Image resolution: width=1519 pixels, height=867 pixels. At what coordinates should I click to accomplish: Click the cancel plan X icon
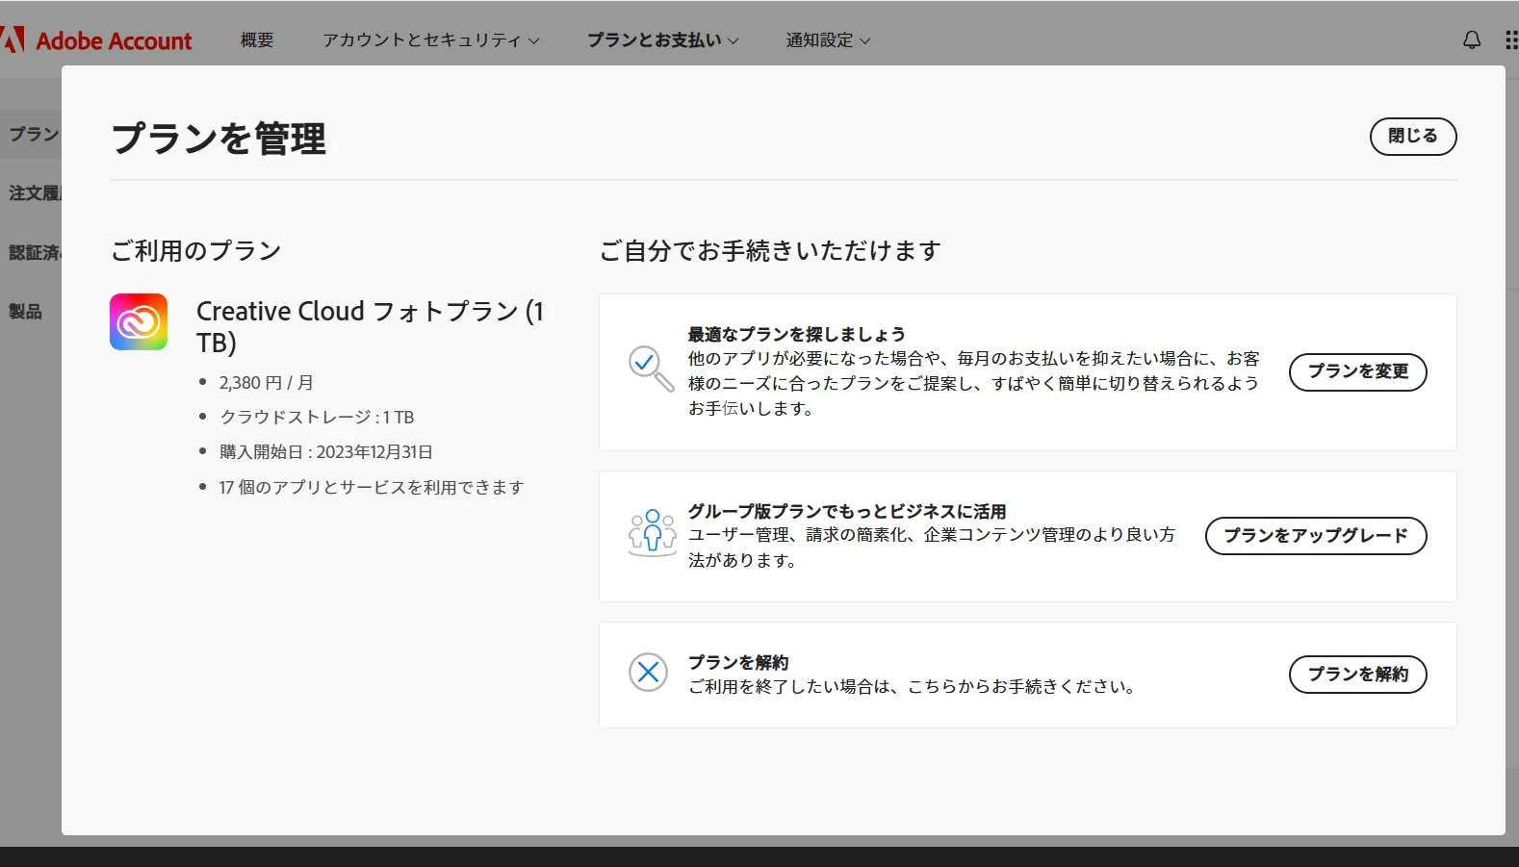(648, 672)
